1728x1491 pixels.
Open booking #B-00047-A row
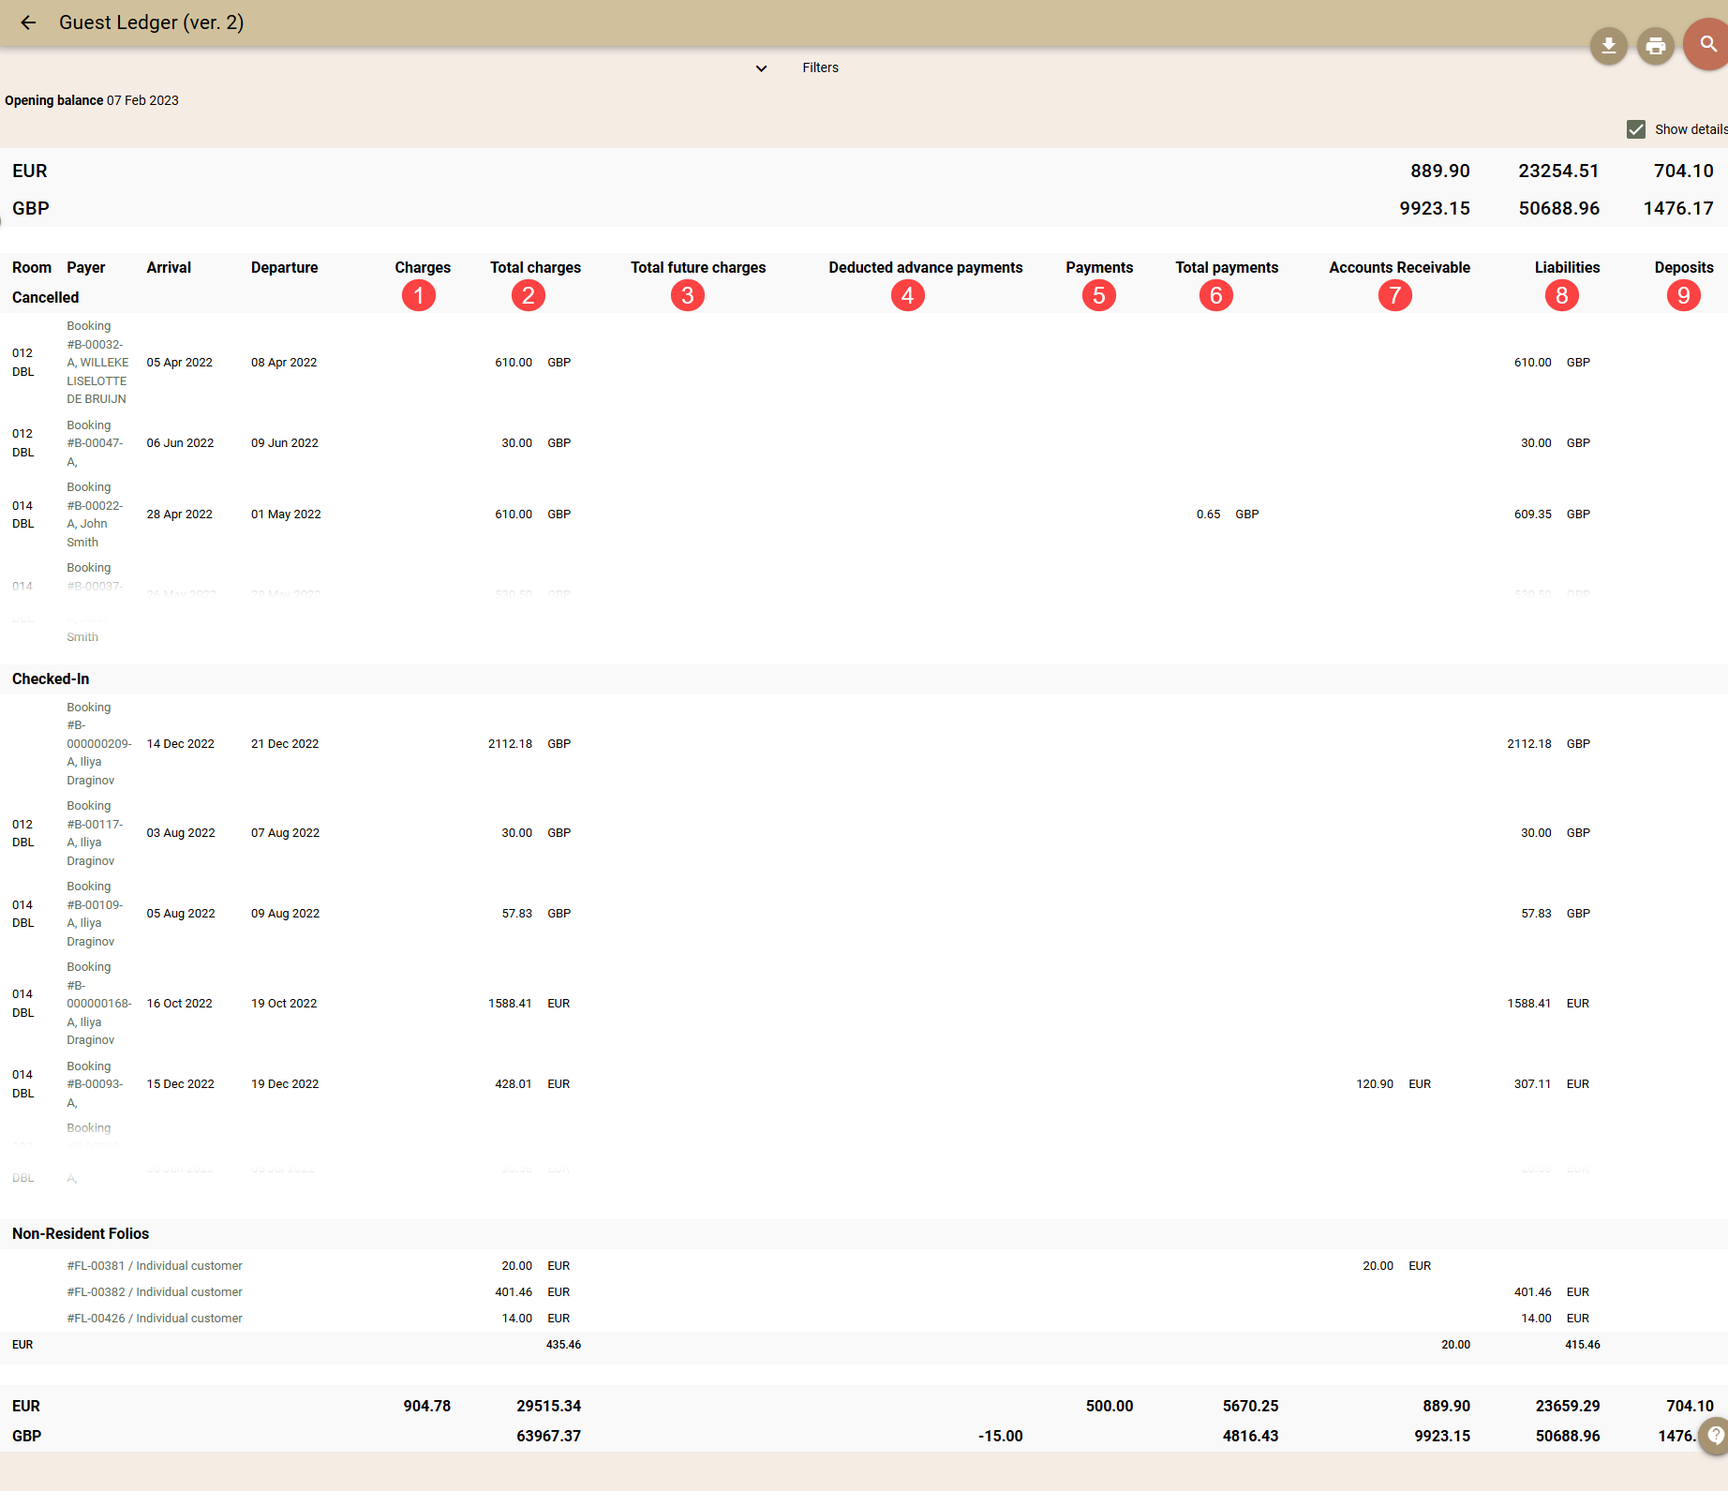95,443
